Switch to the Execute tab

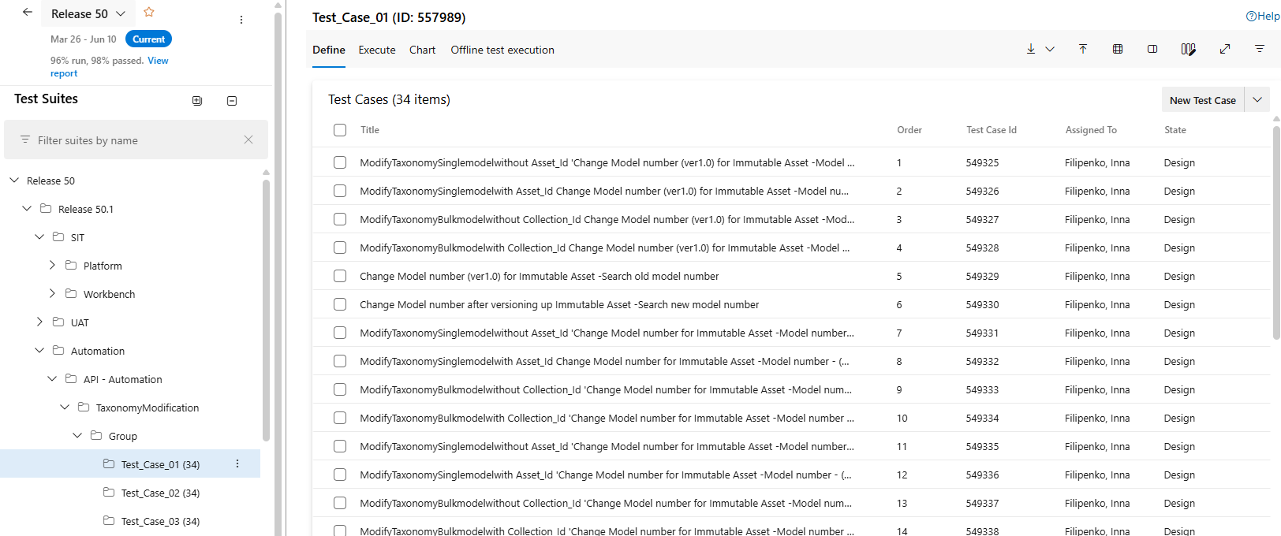coord(377,50)
